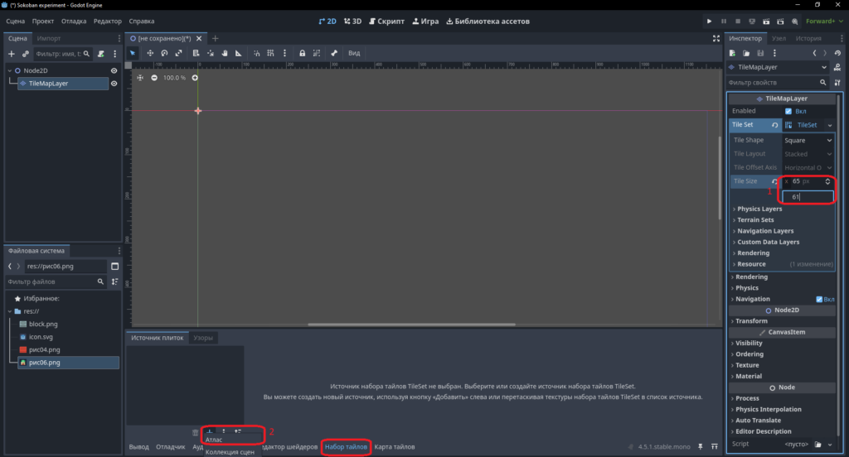Toggle the Navigation enabled checkbox
This screenshot has width=849, height=457.
[819, 299]
